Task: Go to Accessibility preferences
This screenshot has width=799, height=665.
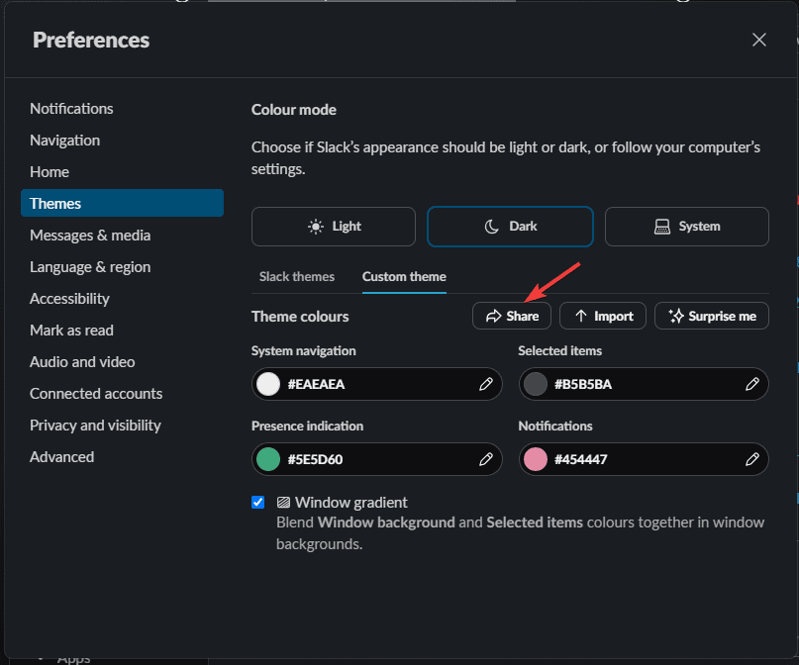Action: pyautogui.click(x=69, y=299)
